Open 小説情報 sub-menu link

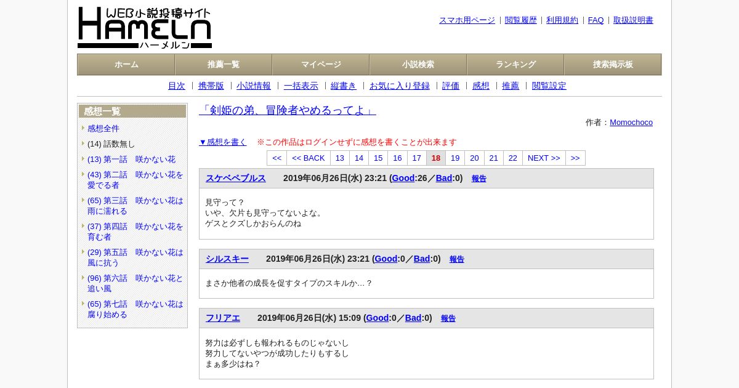coord(254,86)
